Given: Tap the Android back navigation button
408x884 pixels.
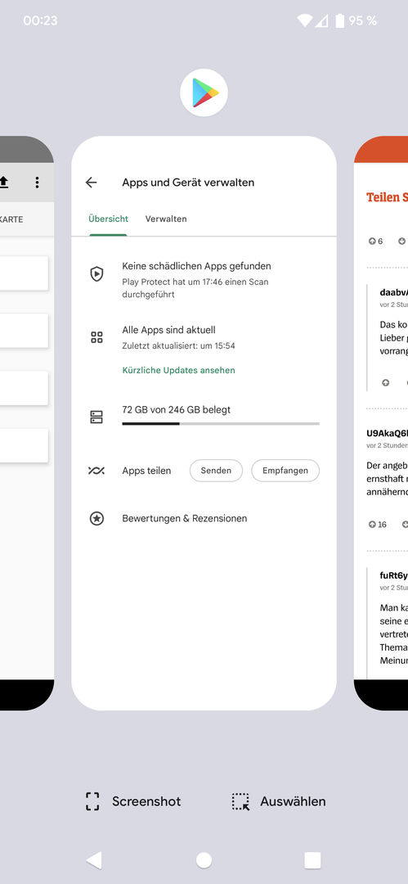Looking at the screenshot, I should 94,859.
